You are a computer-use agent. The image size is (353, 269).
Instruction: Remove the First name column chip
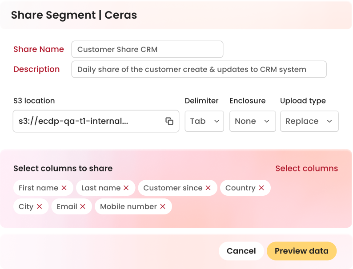(64, 188)
